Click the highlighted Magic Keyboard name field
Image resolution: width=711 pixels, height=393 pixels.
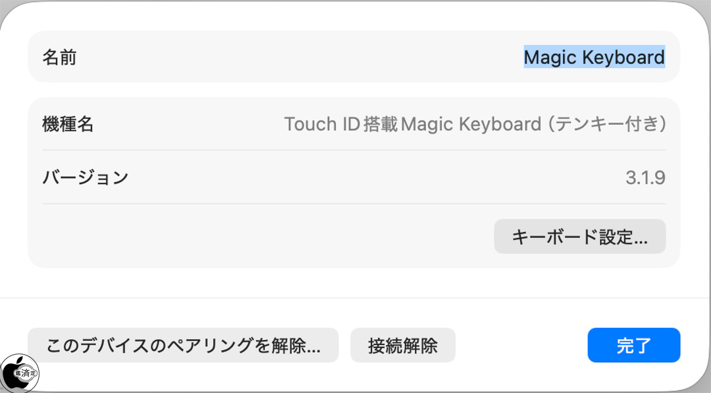pos(594,57)
